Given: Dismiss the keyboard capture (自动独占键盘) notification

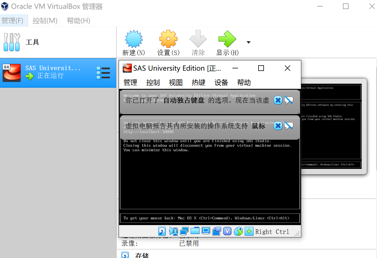Looking at the screenshot, I should tap(278, 100).
